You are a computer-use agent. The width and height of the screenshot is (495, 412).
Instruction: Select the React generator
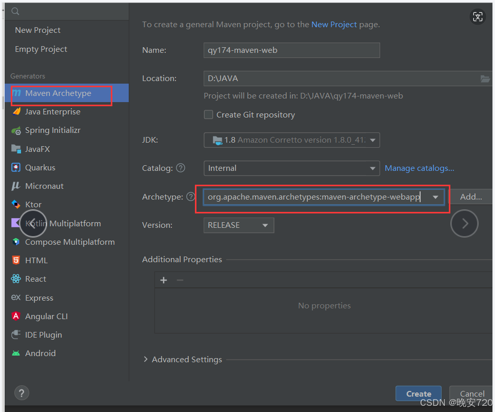point(35,279)
